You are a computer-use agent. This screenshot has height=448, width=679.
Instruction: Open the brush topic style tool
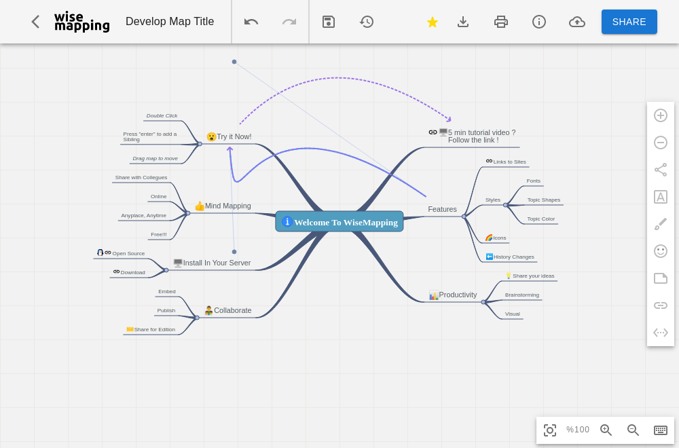point(661,224)
